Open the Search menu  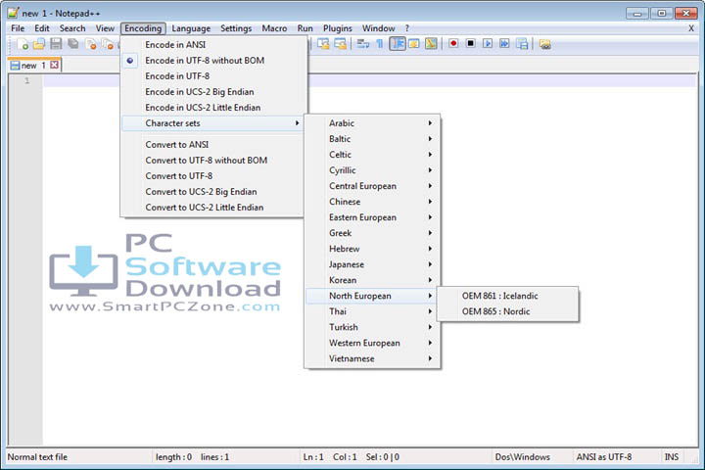pyautogui.click(x=72, y=28)
